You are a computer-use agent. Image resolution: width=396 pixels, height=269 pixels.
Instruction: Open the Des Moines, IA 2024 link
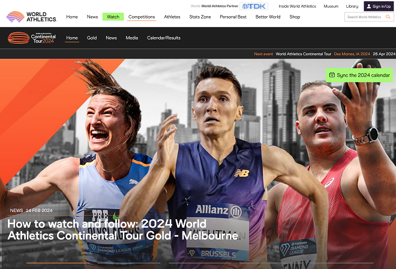coord(352,54)
